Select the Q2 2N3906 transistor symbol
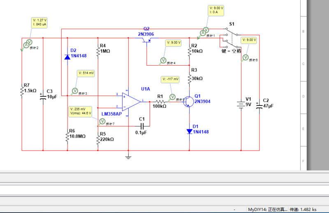 point(147,41)
